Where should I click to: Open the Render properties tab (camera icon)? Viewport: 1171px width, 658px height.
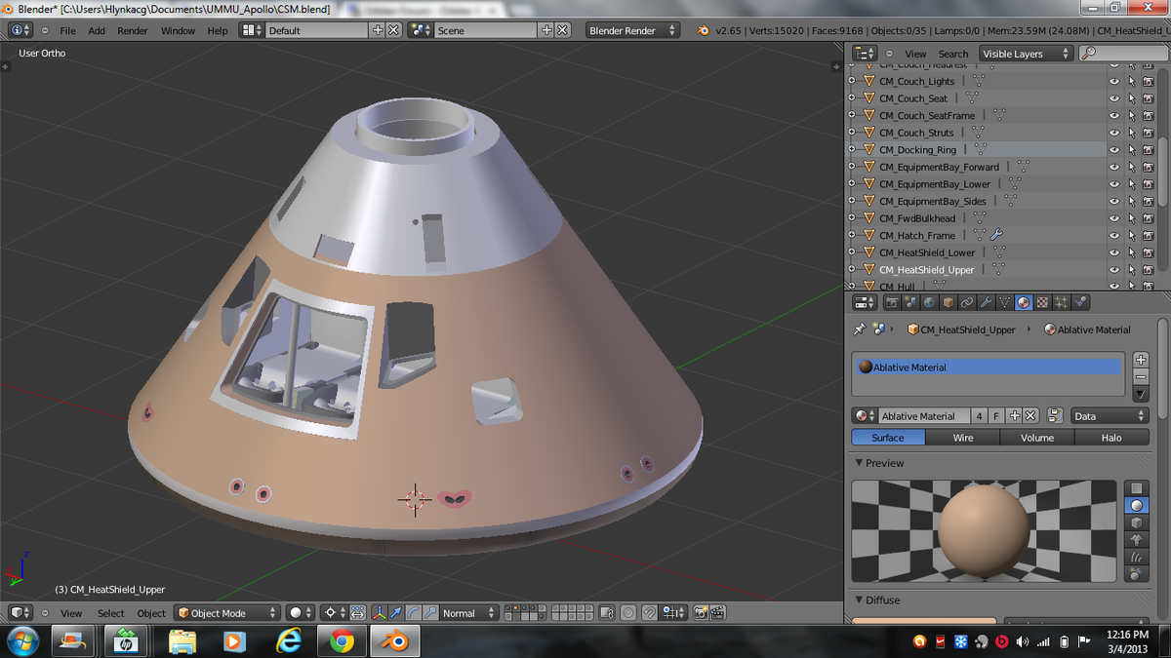[892, 303]
